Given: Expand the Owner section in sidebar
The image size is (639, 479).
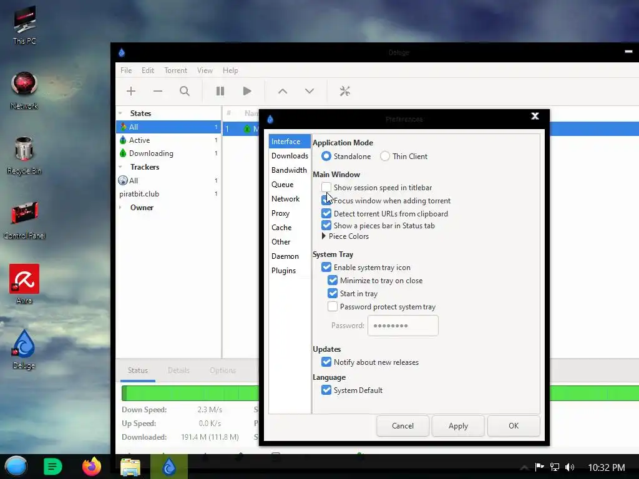Looking at the screenshot, I should (120, 207).
